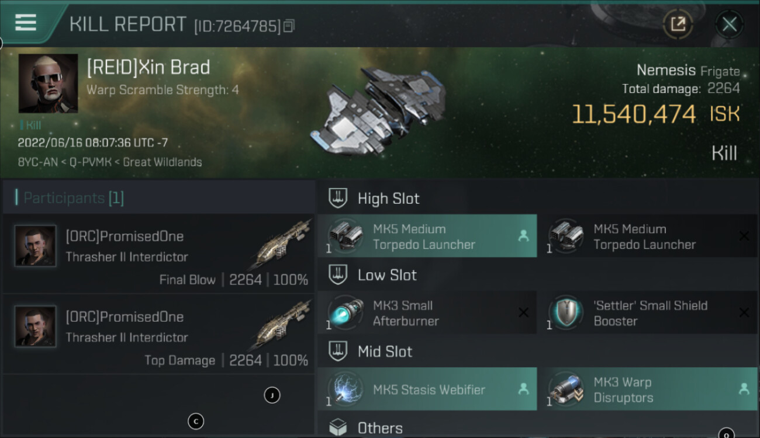Open PromisedOne's Top Damage entry
The image size is (760, 438).
coord(158,335)
